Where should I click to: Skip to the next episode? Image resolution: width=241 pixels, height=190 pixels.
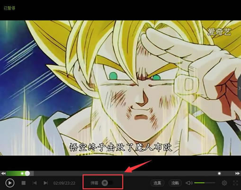point(45,183)
